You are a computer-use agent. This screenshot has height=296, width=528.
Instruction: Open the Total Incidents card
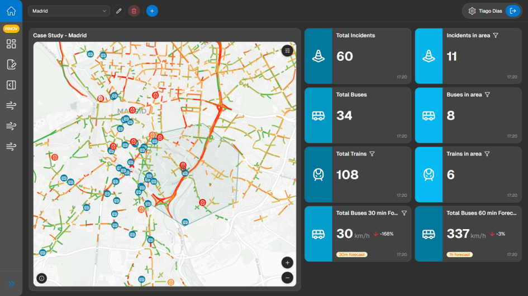[358, 56]
